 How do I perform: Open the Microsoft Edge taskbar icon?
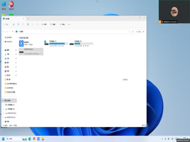[x=30, y=139]
